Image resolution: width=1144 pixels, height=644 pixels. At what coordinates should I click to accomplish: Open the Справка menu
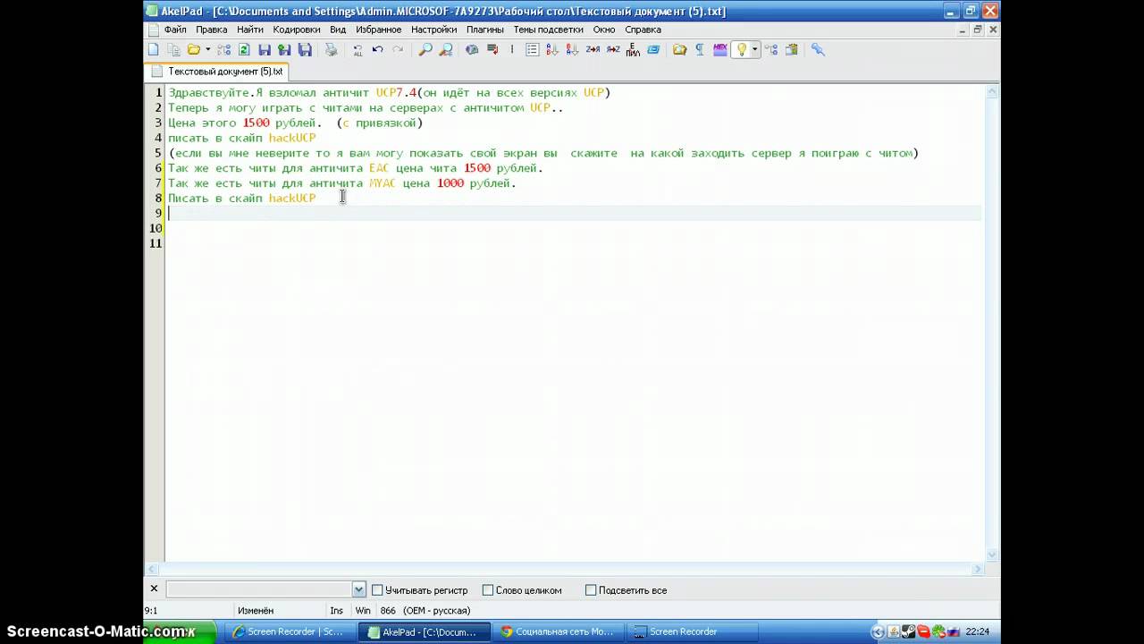coord(643,30)
